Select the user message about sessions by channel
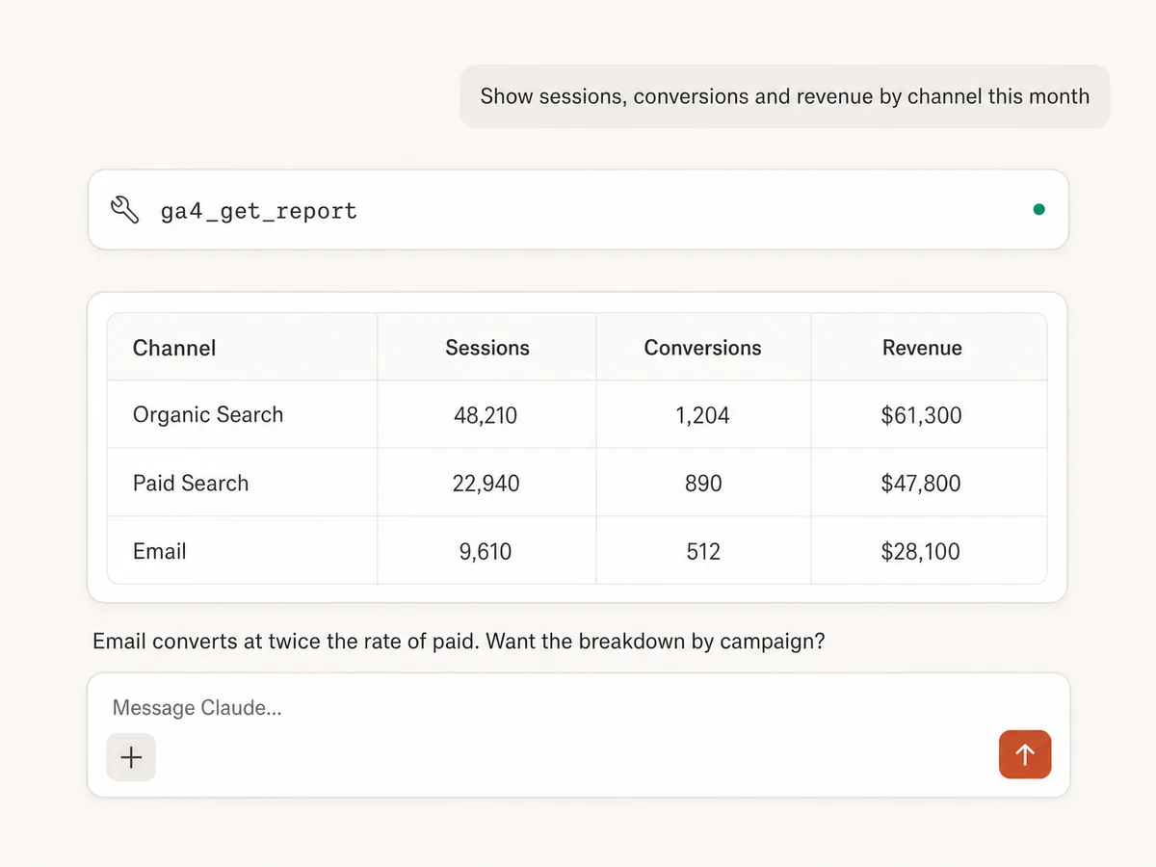Image resolution: width=1156 pixels, height=867 pixels. (785, 96)
